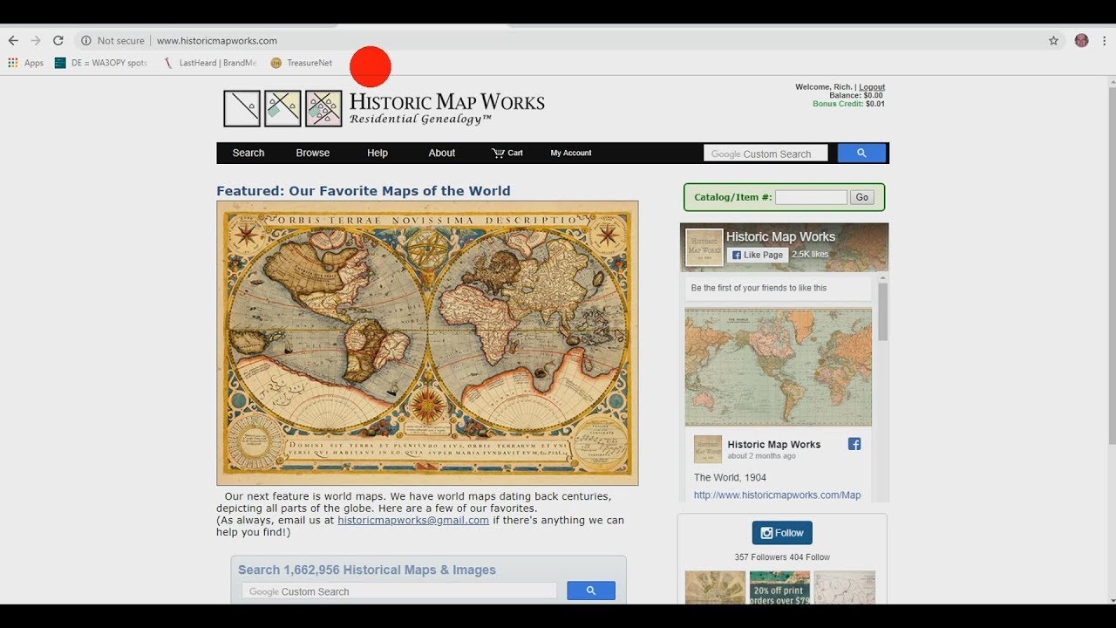Click the lower Google Custom Search field
Image resolution: width=1116 pixels, height=628 pixels.
point(399,591)
